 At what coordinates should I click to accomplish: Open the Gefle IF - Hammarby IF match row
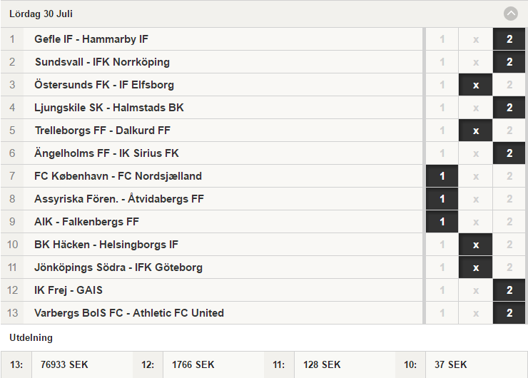point(211,39)
